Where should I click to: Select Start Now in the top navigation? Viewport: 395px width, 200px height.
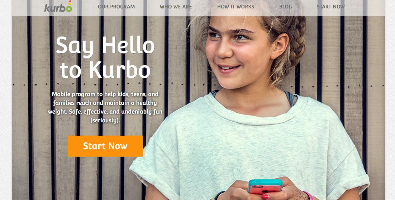[331, 7]
